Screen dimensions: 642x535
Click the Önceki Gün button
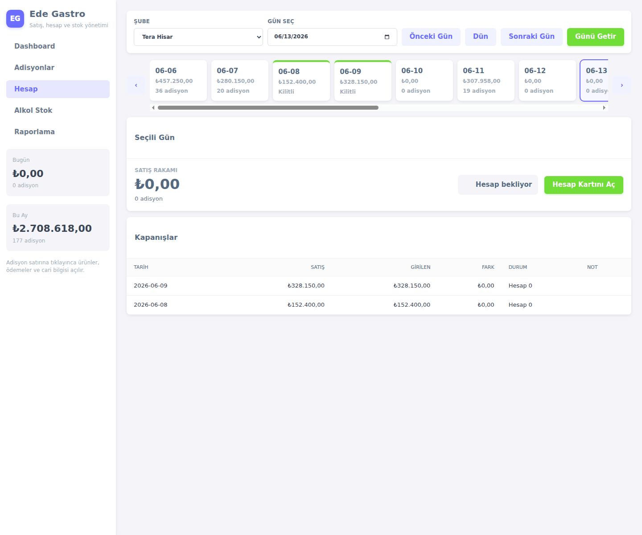431,37
